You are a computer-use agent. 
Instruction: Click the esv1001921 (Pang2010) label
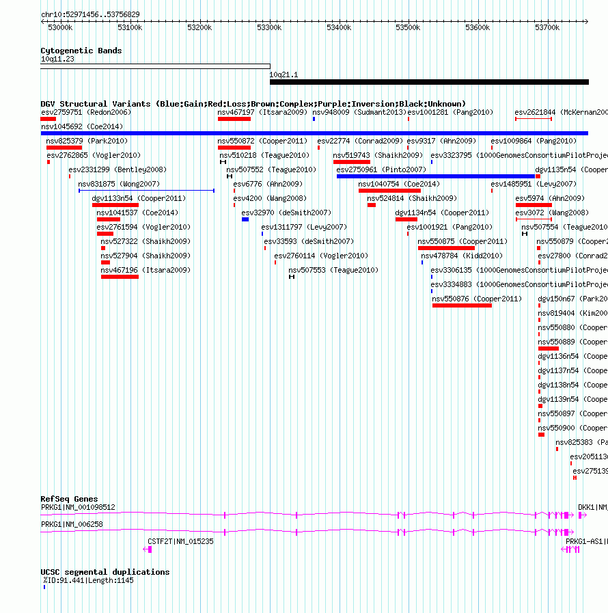[x=450, y=227]
